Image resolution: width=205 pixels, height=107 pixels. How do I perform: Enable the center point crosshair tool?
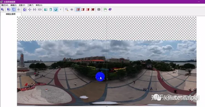[x=19, y=10]
